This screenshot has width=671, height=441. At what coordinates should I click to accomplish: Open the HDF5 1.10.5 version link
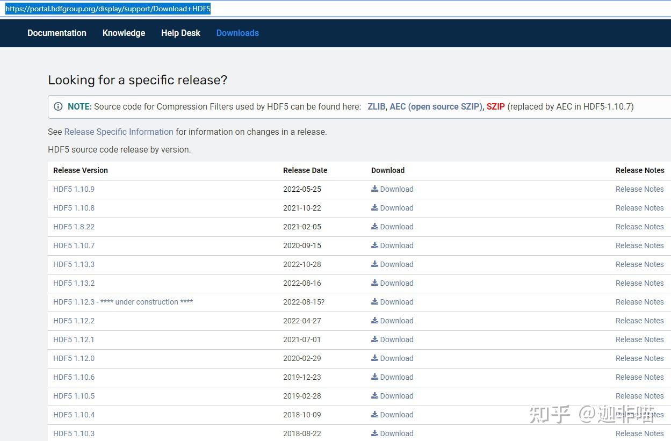pyautogui.click(x=74, y=396)
